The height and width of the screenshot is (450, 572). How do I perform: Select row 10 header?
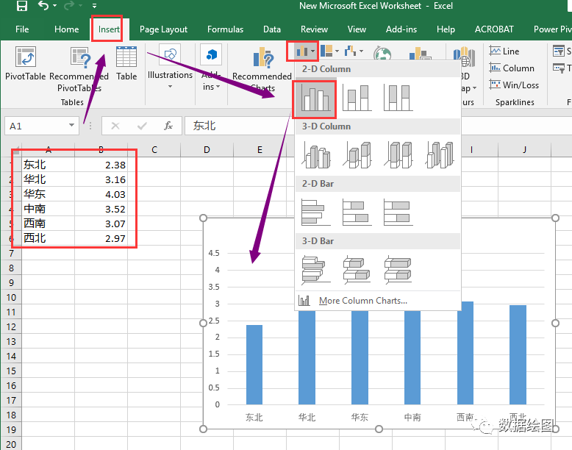[x=11, y=298]
